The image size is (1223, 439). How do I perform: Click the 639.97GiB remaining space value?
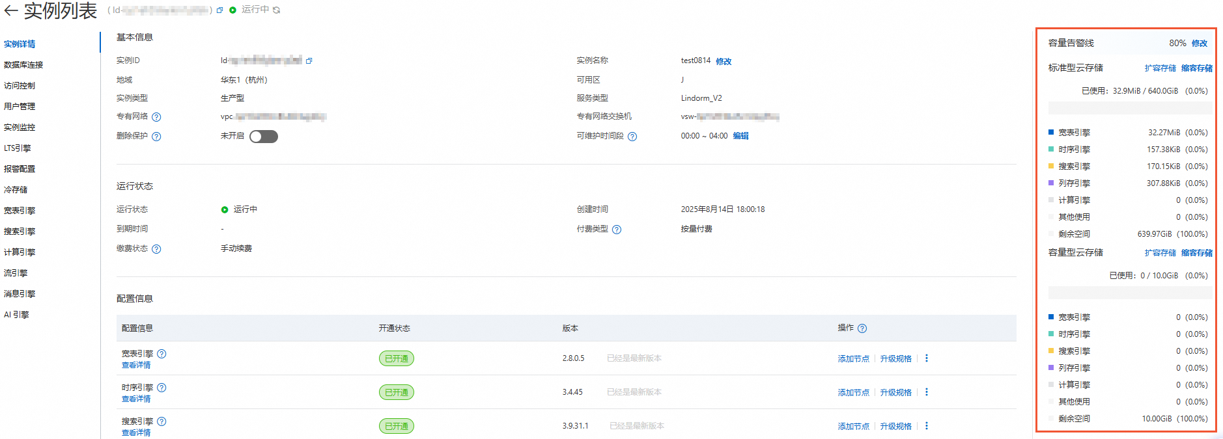click(x=1155, y=234)
